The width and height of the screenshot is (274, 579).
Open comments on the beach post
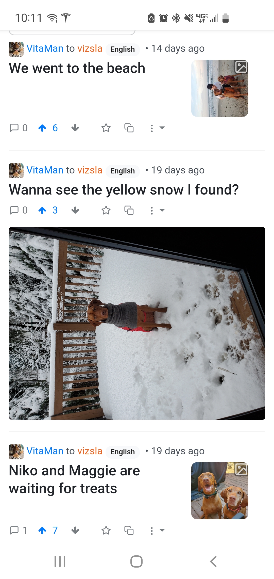[19, 128]
